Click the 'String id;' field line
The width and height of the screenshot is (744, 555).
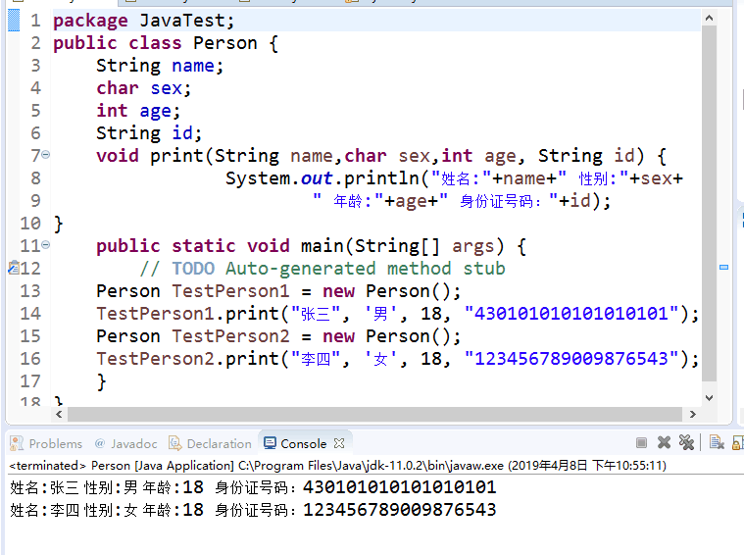pyautogui.click(x=149, y=133)
